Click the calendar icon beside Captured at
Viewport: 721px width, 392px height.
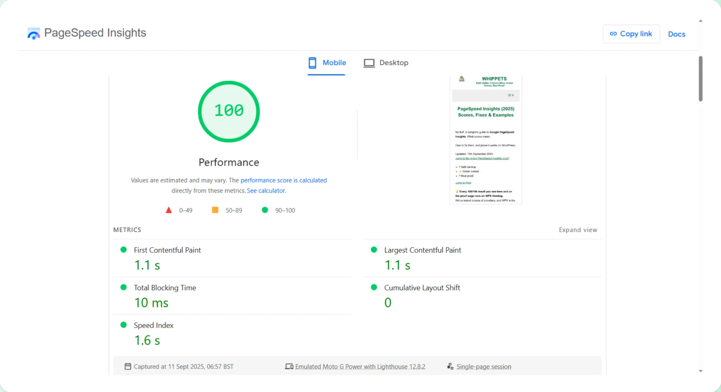tap(128, 366)
